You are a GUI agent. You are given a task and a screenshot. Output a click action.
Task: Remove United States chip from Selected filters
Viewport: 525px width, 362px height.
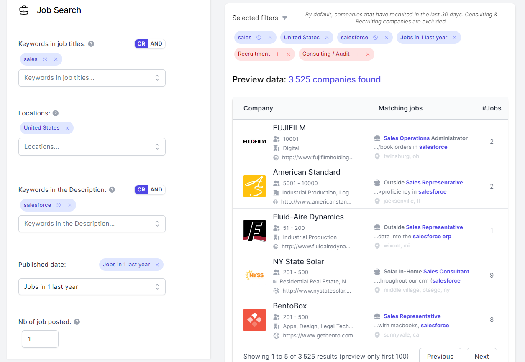coord(327,38)
